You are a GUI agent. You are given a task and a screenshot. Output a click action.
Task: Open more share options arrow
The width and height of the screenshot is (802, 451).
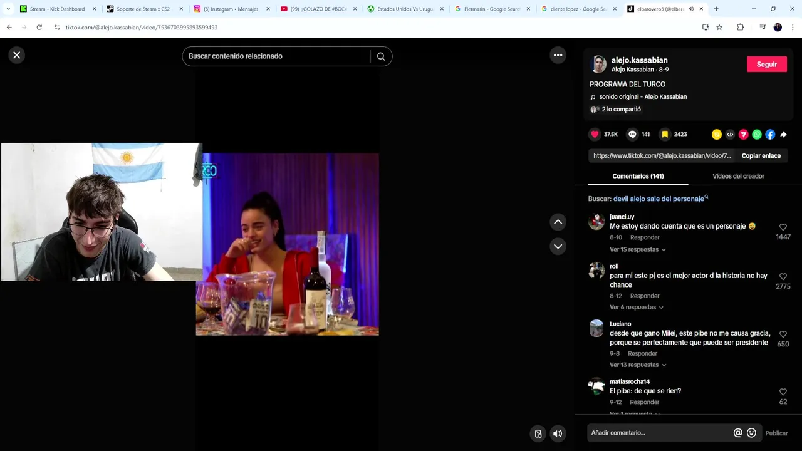pos(783,134)
